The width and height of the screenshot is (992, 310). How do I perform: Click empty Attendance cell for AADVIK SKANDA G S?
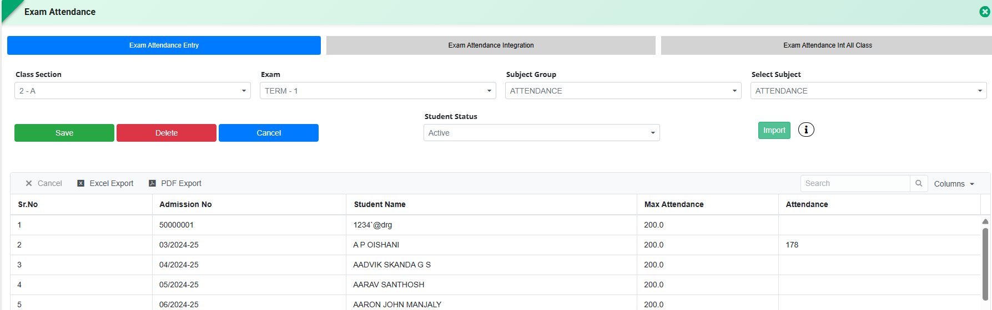(x=879, y=265)
